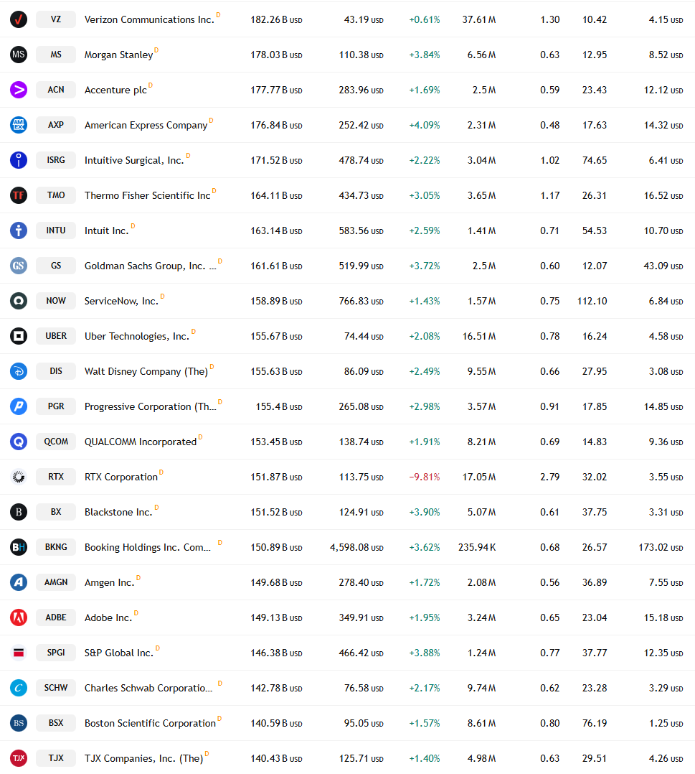Click TJX Companies price 125.71 USD

[x=361, y=758]
